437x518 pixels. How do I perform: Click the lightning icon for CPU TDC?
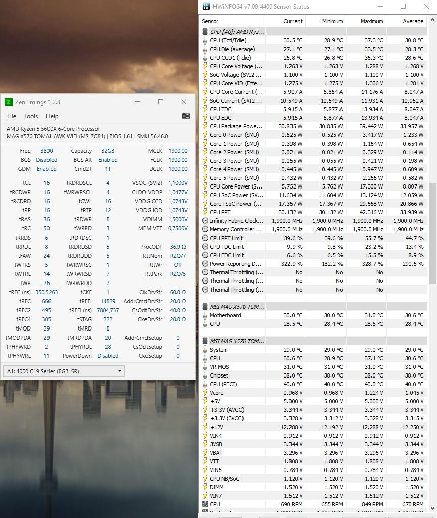pyautogui.click(x=205, y=109)
